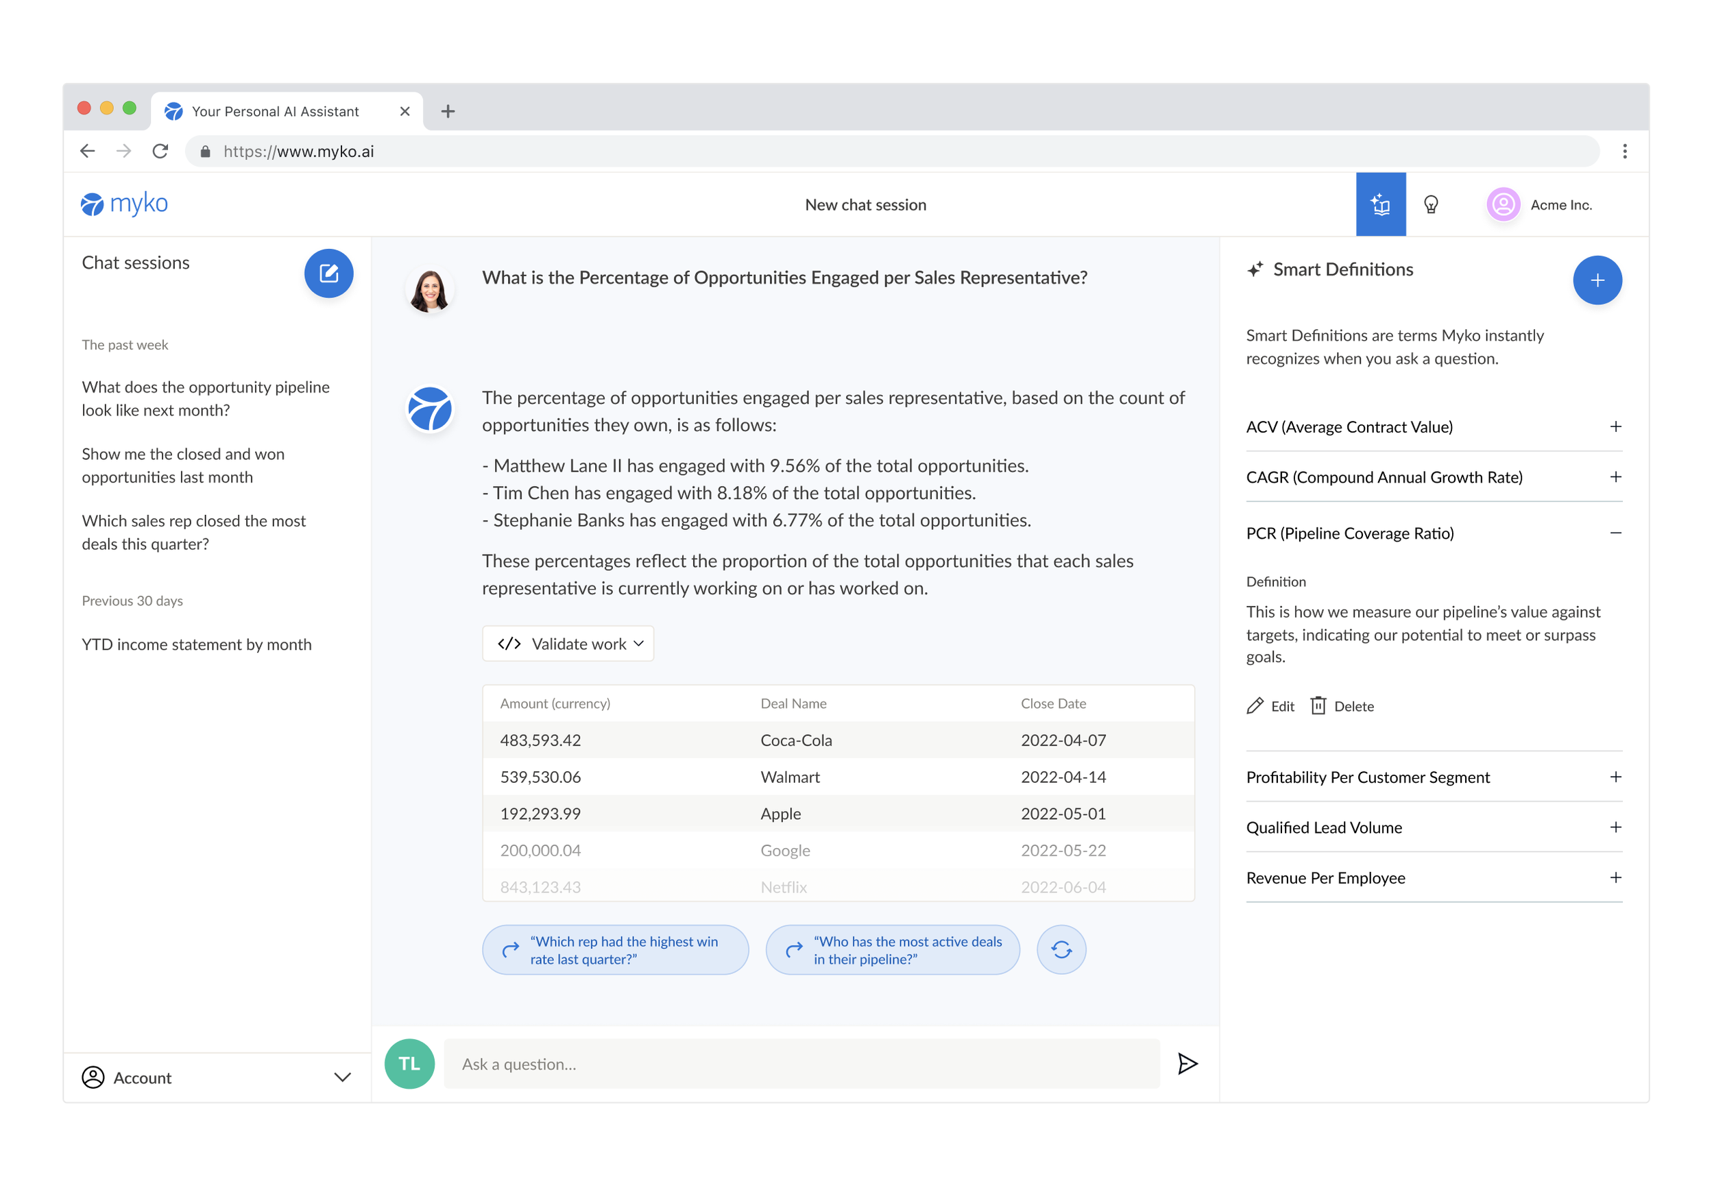Click the sparkle icon beside Smart Definitions

(1255, 269)
